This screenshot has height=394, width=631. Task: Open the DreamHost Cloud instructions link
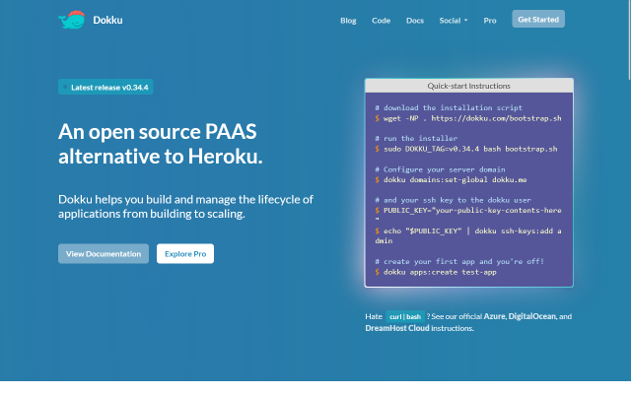point(397,328)
